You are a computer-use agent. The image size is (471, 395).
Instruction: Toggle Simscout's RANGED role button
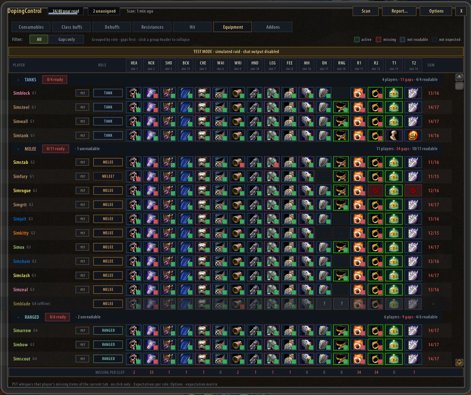click(x=108, y=358)
